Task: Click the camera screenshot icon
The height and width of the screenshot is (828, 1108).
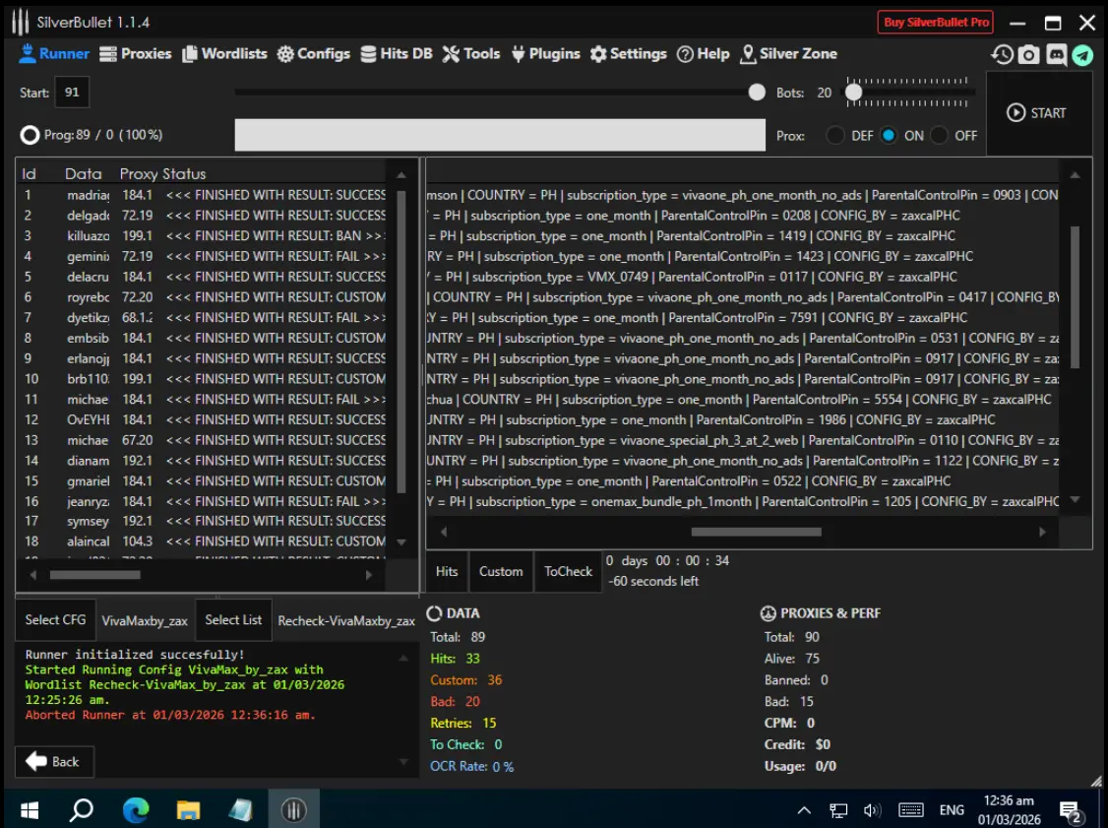Action: 1029,54
